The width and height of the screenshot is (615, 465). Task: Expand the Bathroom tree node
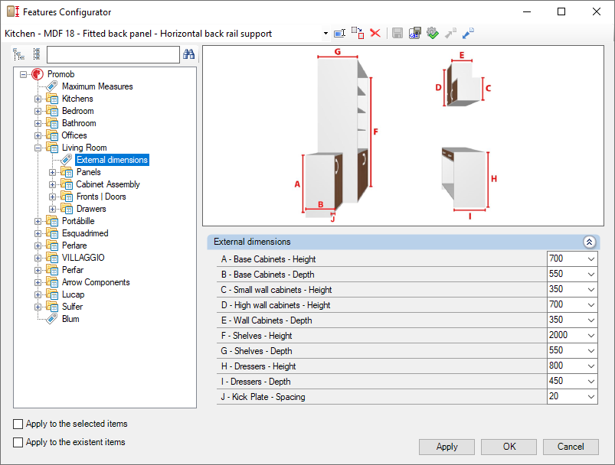point(38,123)
